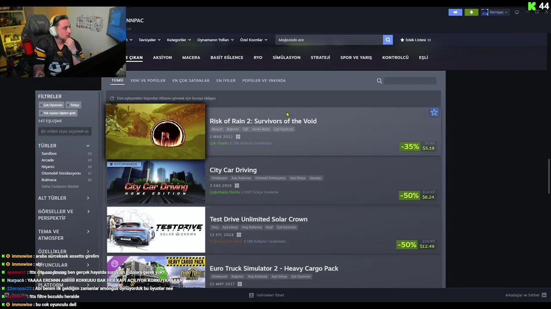Switch to Big Picture mode icon
The width and height of the screenshot is (551, 309).
517,12
